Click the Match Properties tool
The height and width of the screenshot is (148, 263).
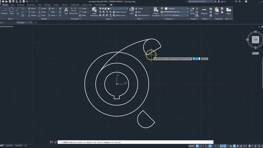click(x=156, y=12)
